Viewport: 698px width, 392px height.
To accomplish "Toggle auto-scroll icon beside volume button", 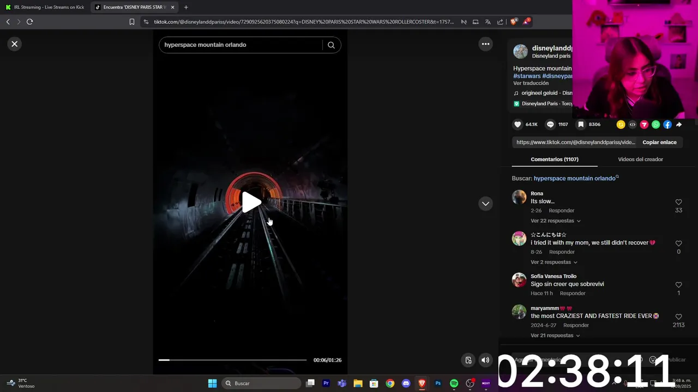I will (468, 360).
